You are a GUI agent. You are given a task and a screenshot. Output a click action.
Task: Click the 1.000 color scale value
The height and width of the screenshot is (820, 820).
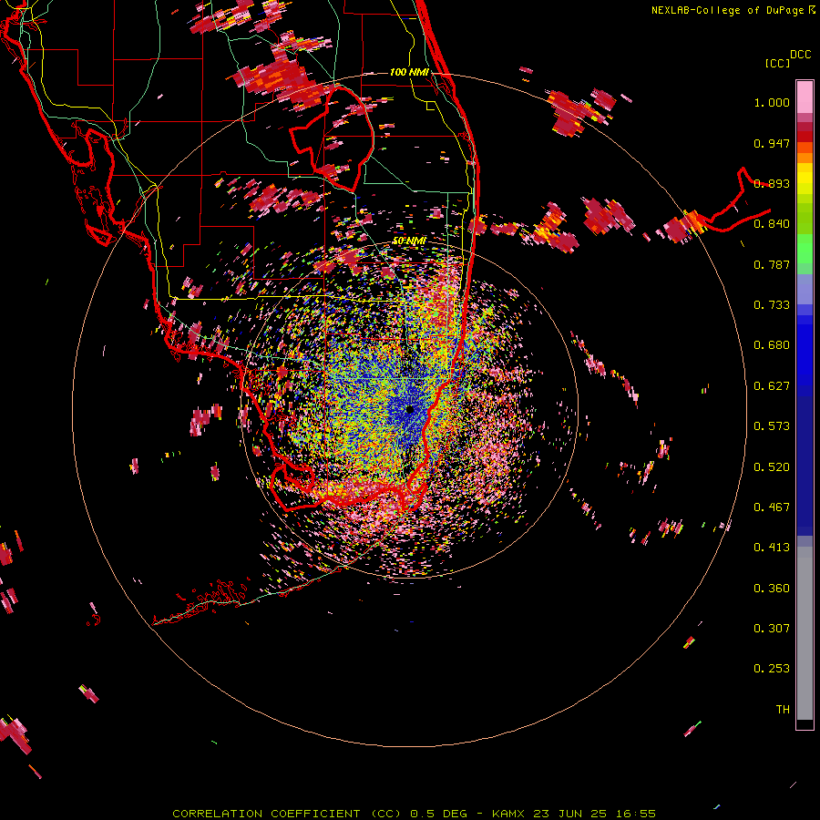point(772,102)
